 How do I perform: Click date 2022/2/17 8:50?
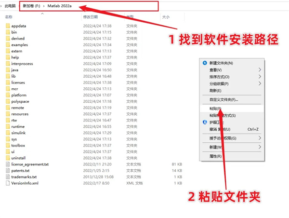tap(96, 183)
